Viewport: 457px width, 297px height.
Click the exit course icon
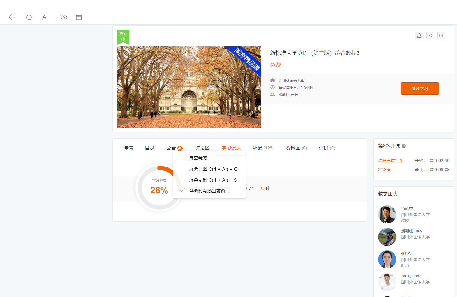click(441, 35)
